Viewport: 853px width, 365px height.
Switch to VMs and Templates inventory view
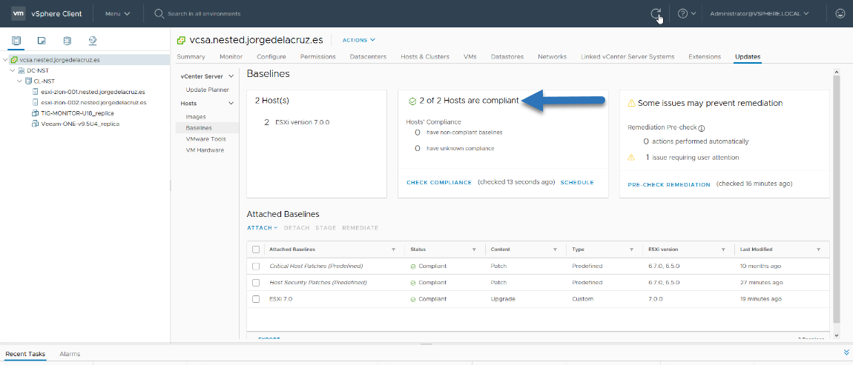tap(42, 40)
